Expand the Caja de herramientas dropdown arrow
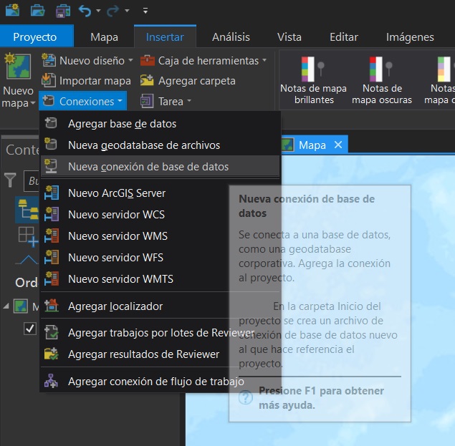The height and width of the screenshot is (446, 455). (264, 60)
